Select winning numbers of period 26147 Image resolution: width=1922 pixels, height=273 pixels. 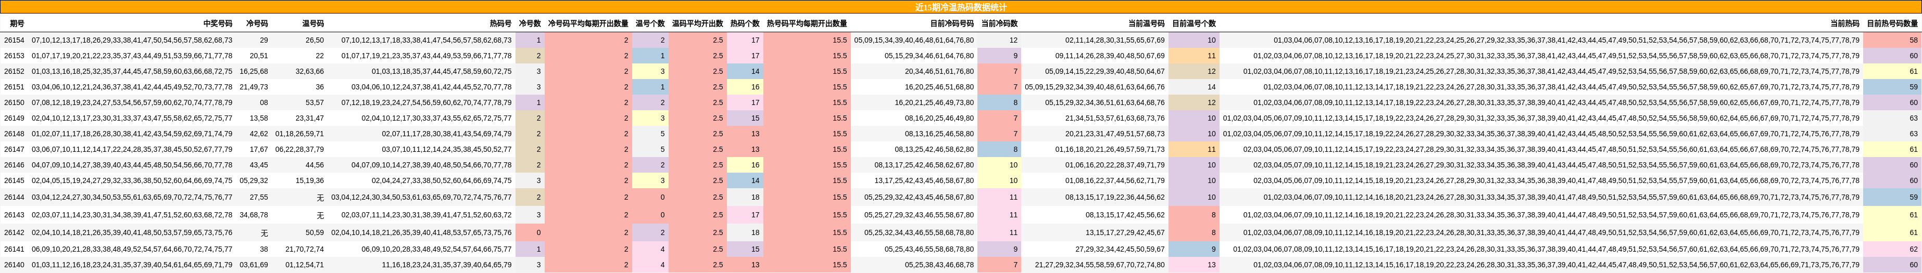click(132, 149)
